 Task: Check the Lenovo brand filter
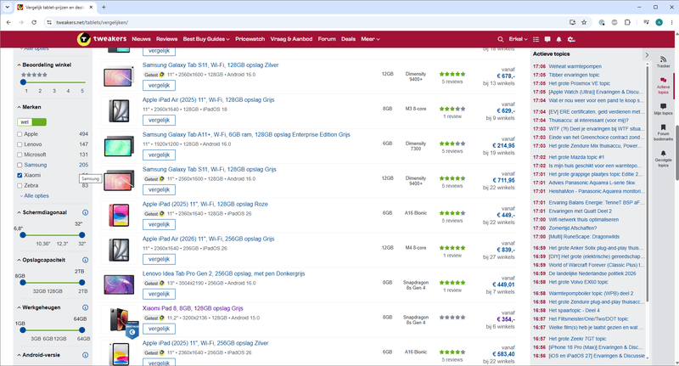pyautogui.click(x=20, y=144)
